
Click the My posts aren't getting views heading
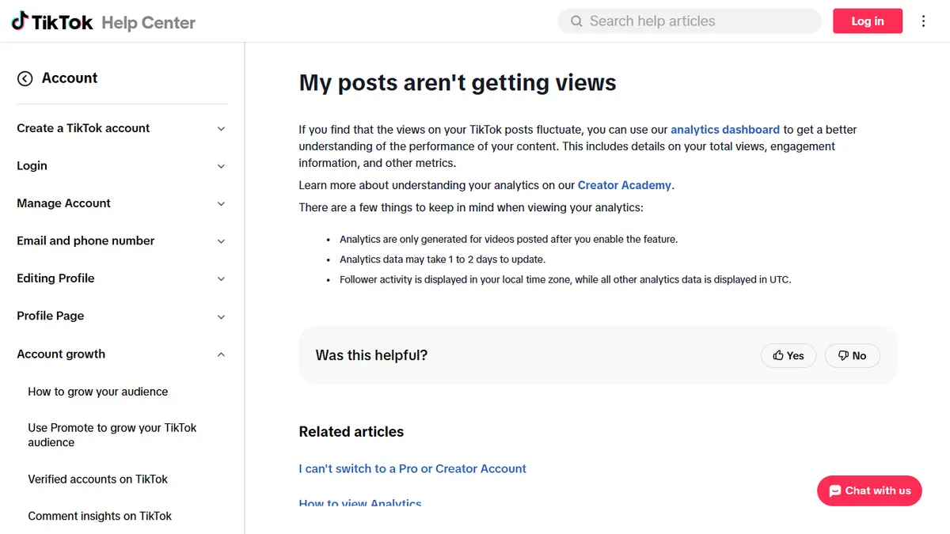point(458,82)
